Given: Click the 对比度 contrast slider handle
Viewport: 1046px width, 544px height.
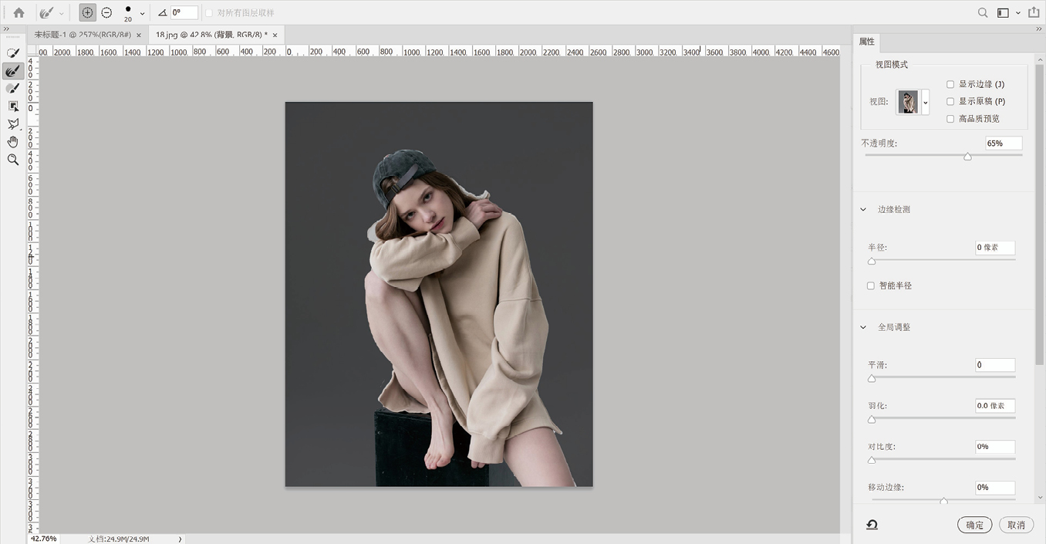Looking at the screenshot, I should click(x=872, y=460).
